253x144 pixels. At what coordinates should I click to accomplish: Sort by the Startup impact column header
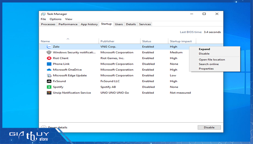(x=182, y=41)
